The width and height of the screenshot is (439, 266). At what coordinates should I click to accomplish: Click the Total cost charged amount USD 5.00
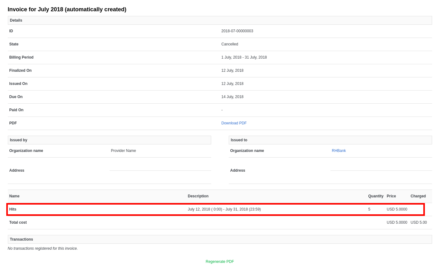tap(419, 222)
